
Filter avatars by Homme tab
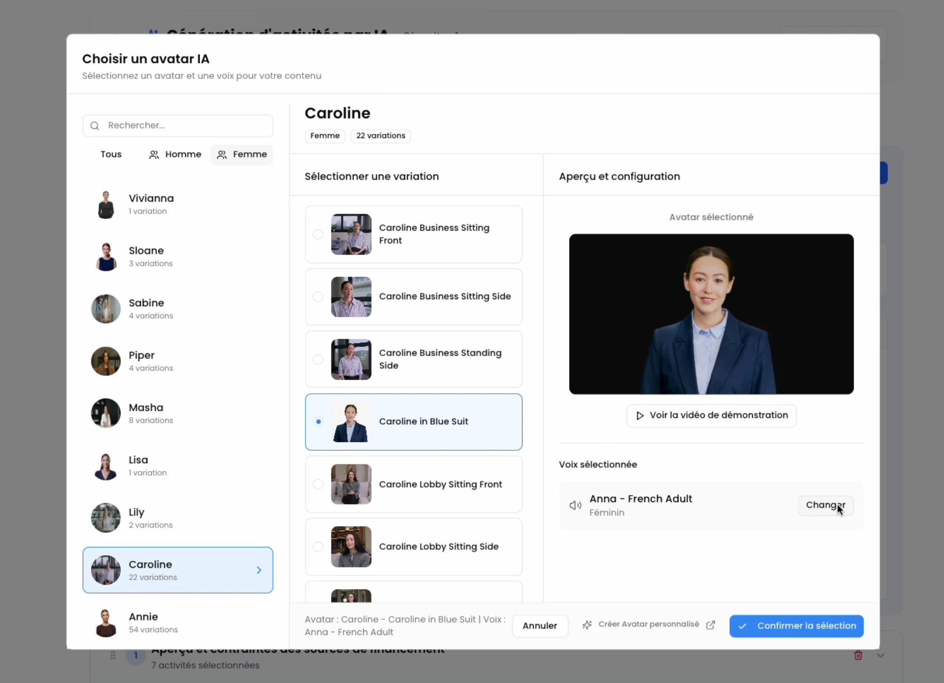(175, 154)
